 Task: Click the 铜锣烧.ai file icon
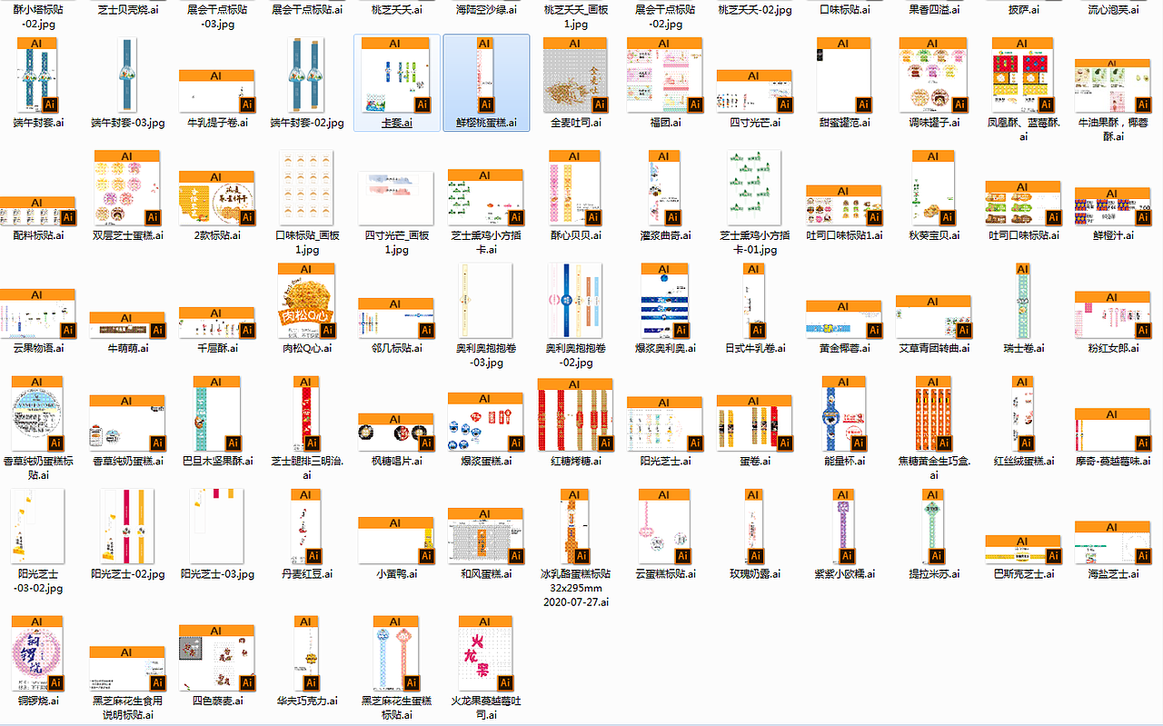[37, 654]
